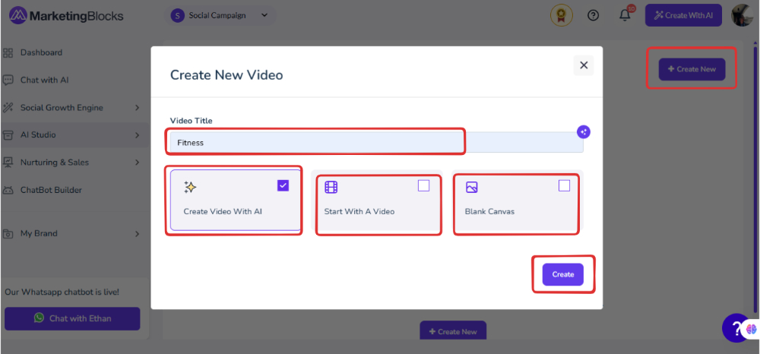Click the WhatsApp icon in Chat with Ethan
760x354 pixels.
tap(39, 318)
